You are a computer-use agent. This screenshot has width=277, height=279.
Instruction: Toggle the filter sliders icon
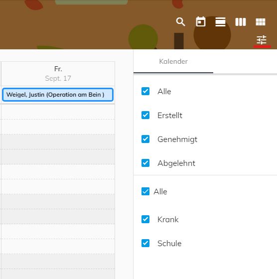[262, 40]
